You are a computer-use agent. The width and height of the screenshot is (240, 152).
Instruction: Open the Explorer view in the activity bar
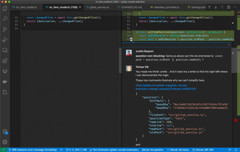[x=5, y=9]
